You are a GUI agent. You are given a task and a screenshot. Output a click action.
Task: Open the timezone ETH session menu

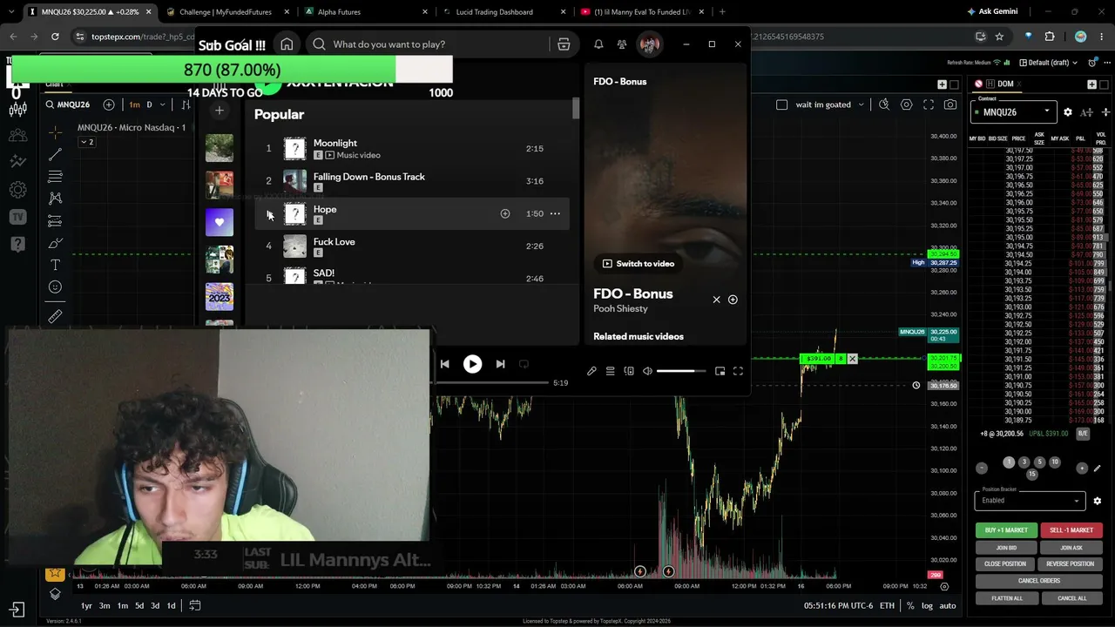click(x=887, y=605)
